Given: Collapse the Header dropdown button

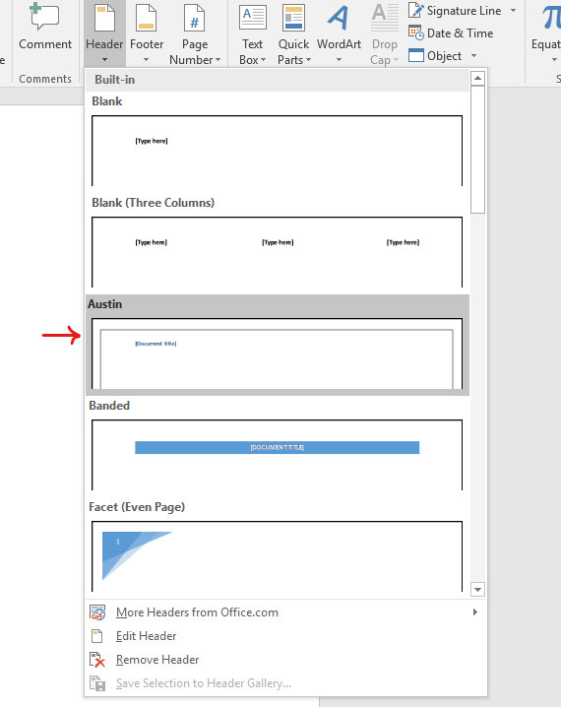Looking at the screenshot, I should tap(104, 33).
